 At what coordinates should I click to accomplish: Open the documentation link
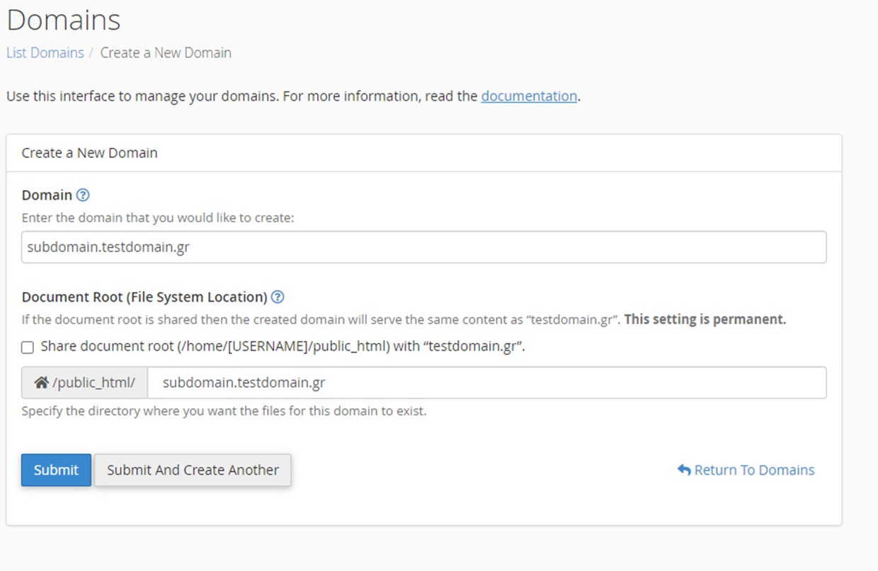coord(529,96)
